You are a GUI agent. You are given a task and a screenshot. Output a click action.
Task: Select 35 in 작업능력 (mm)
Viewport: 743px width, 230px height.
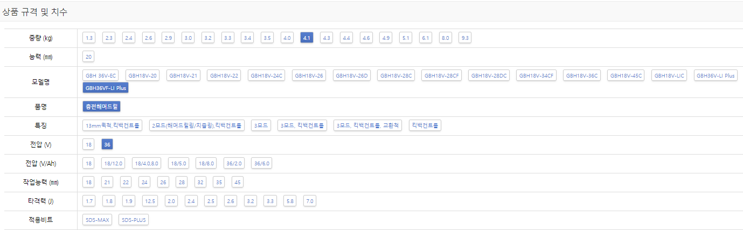[x=219, y=183]
